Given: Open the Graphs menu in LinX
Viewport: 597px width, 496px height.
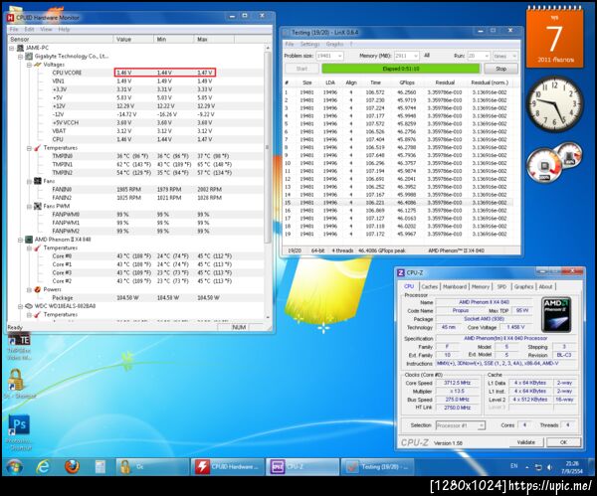Looking at the screenshot, I should pyautogui.click(x=334, y=44).
